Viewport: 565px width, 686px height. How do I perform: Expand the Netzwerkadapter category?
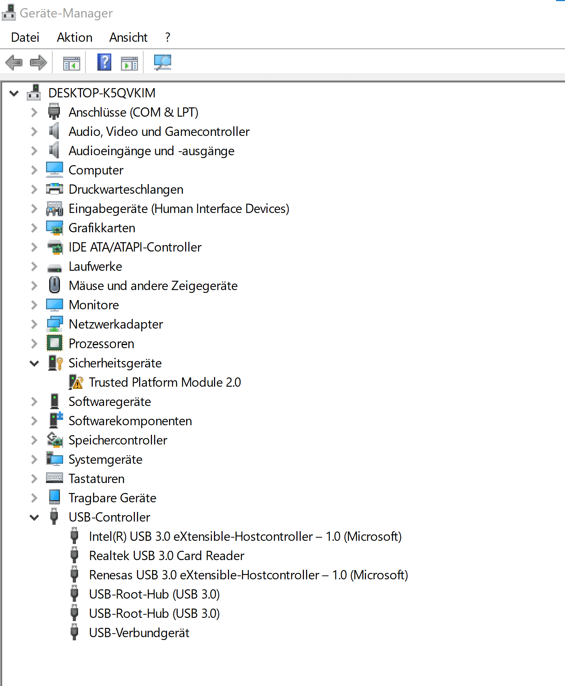[34, 324]
